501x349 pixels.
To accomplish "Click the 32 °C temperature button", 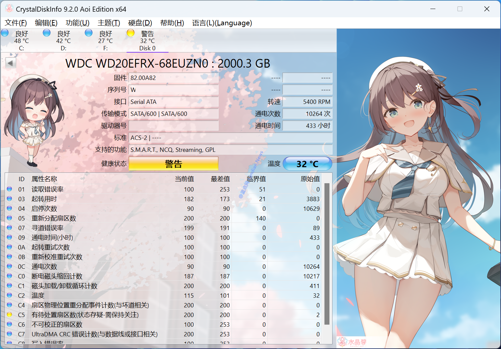I will pos(307,164).
